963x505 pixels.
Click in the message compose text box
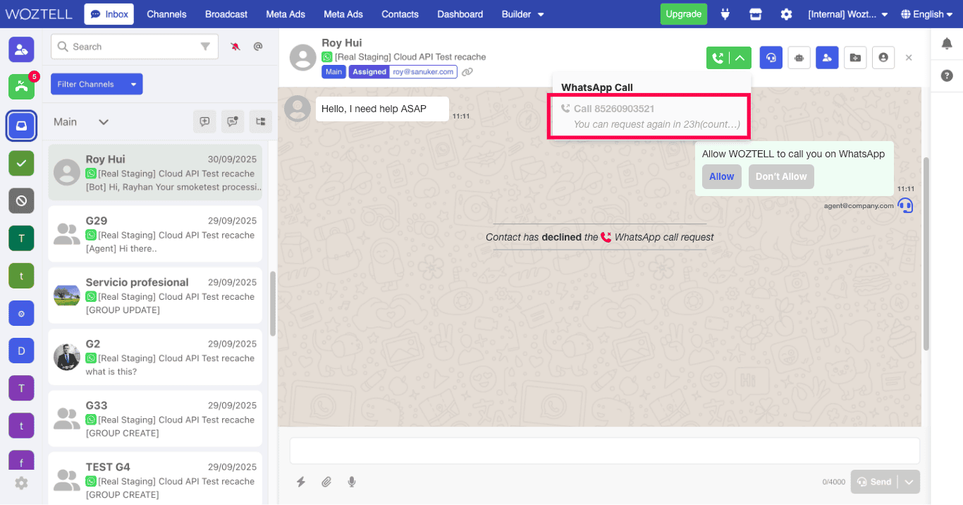604,451
